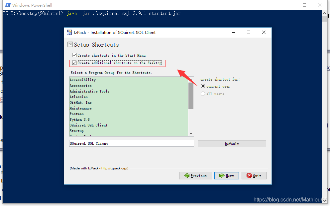Select the all users radio option

click(203, 94)
